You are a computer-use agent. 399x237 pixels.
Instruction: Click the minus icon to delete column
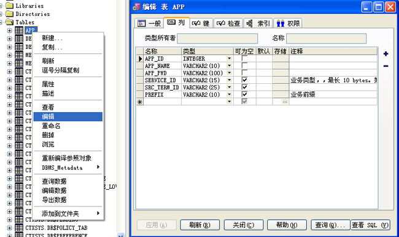pyautogui.click(x=385, y=66)
